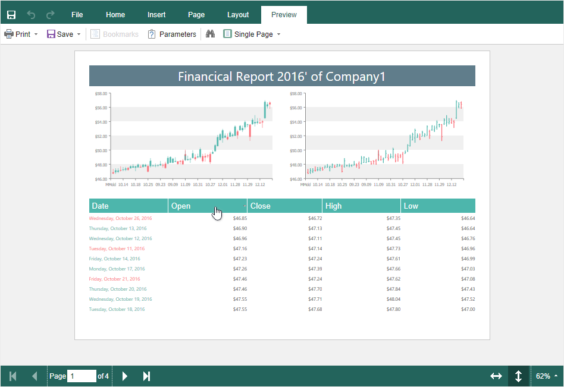Toggle fit to page width
Screen dimensions: 564x387
click(496, 376)
